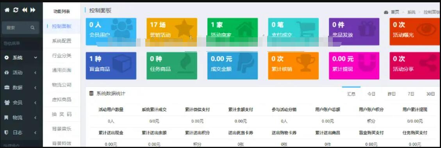Click the 盲盒购买支付 label
Image resolution: width=441 pixels, height=148 pixels.
371,133
